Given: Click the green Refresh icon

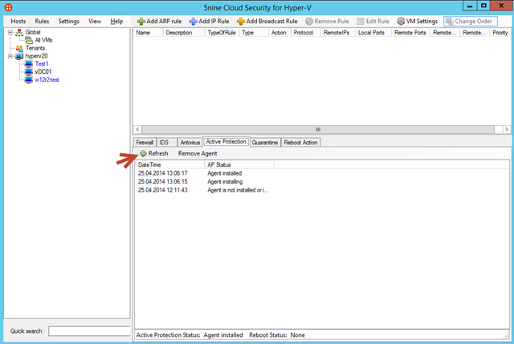Looking at the screenshot, I should (x=143, y=153).
